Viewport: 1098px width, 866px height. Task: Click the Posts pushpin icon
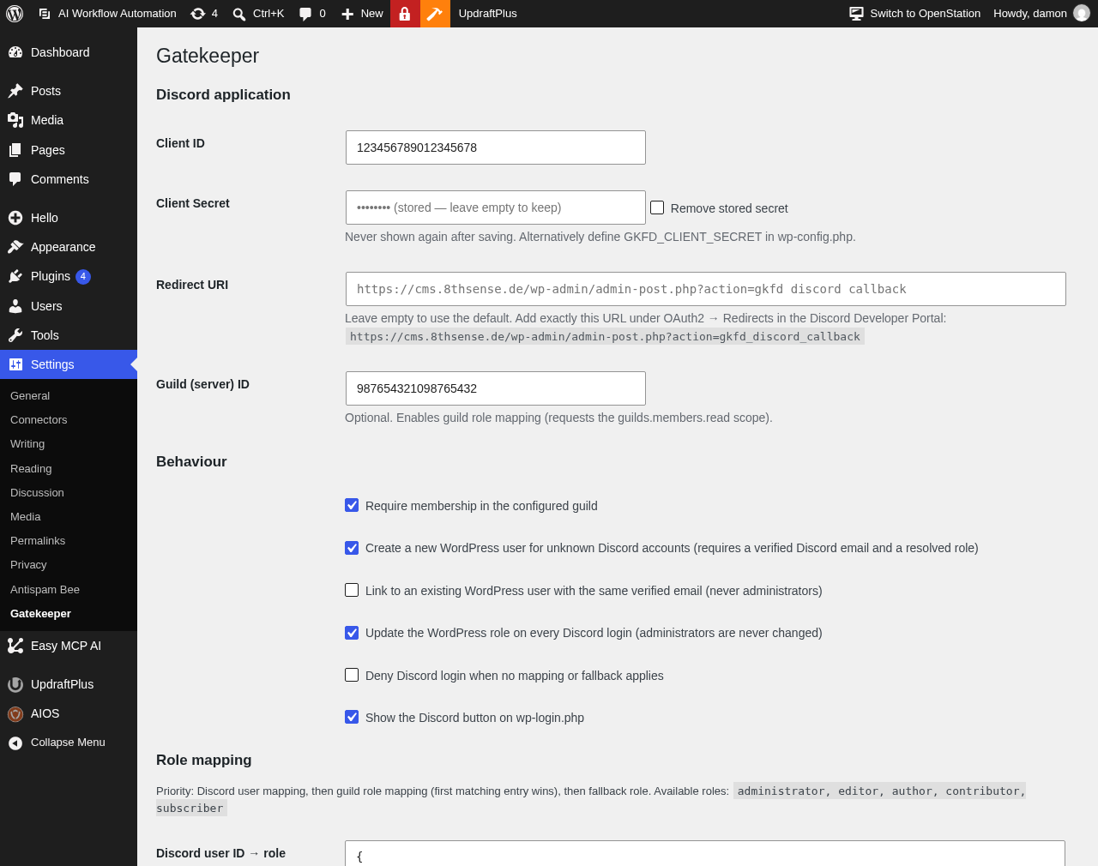pyautogui.click(x=15, y=91)
